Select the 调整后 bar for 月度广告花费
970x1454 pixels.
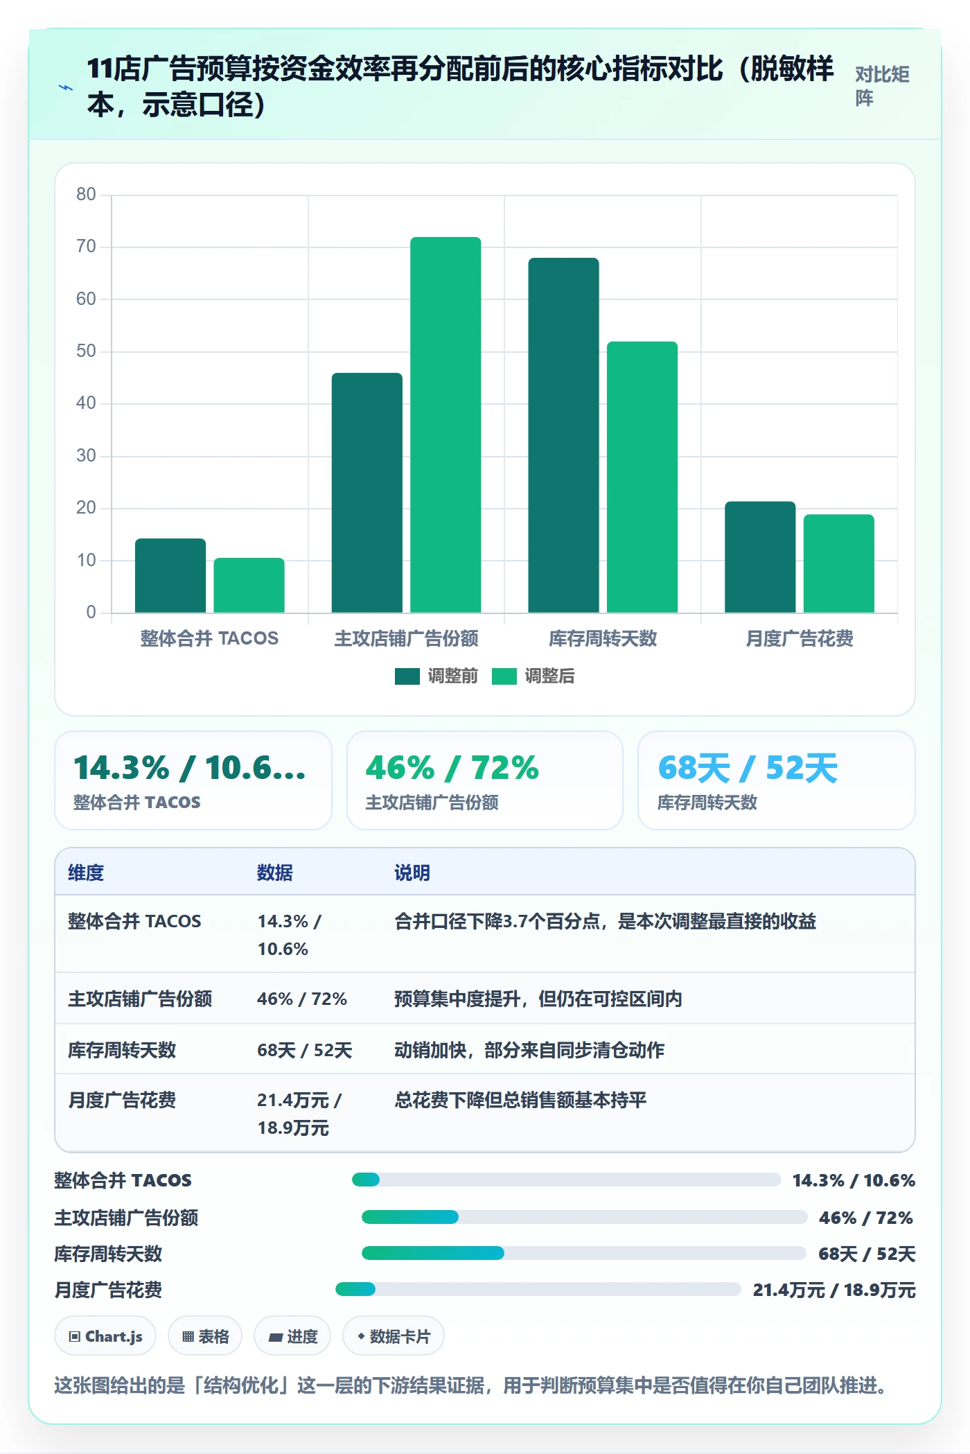tap(838, 563)
